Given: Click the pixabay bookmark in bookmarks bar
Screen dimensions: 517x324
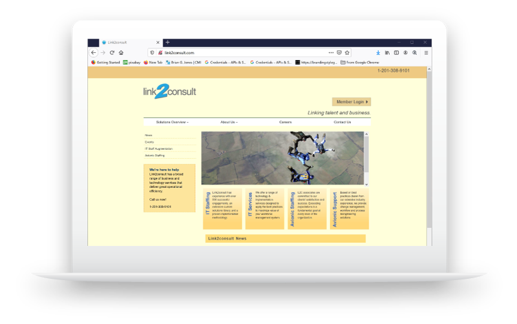Looking at the screenshot, I should click(x=132, y=63).
